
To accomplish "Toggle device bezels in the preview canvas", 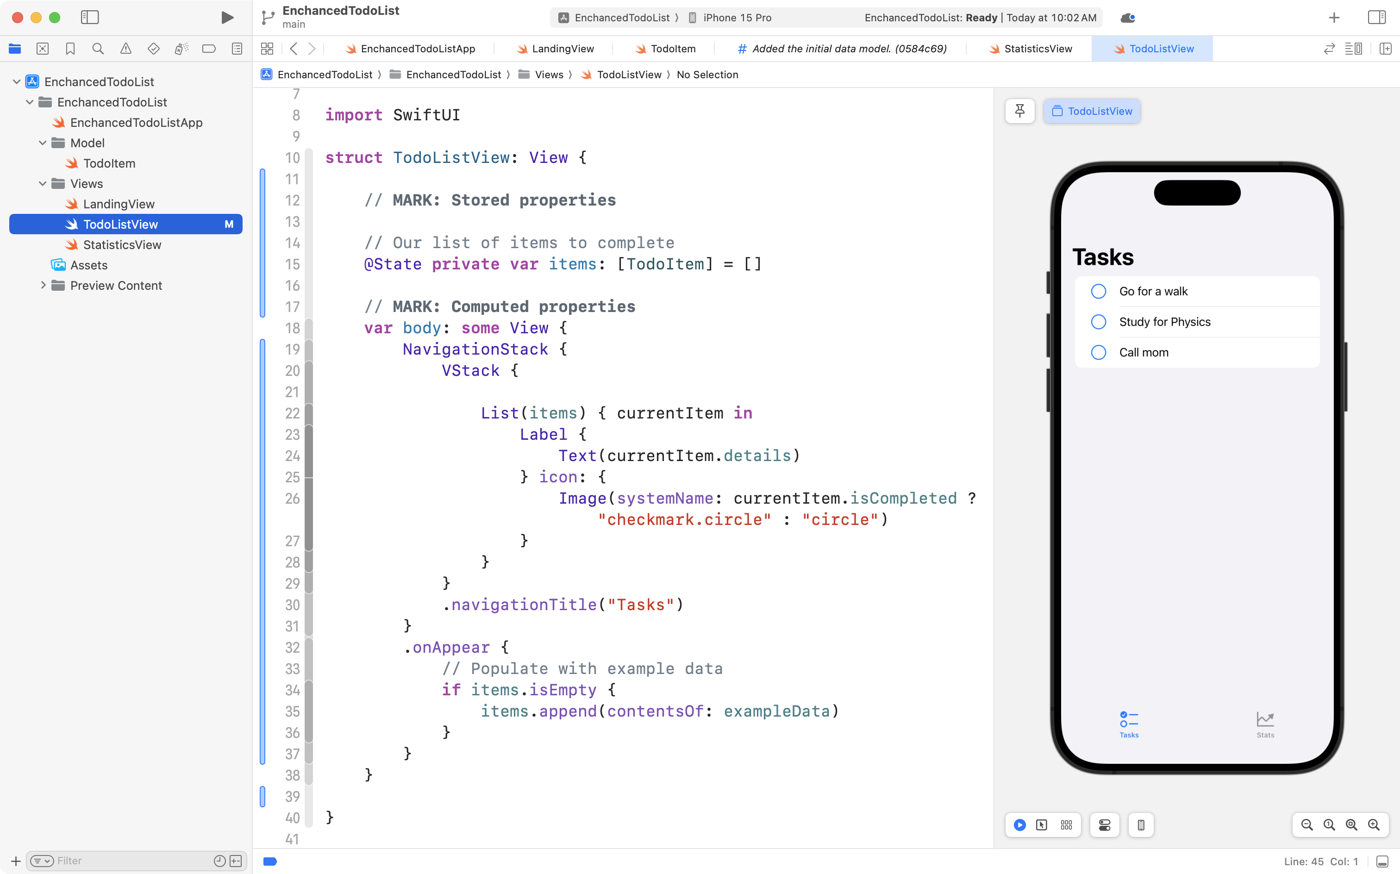I will [x=1140, y=825].
